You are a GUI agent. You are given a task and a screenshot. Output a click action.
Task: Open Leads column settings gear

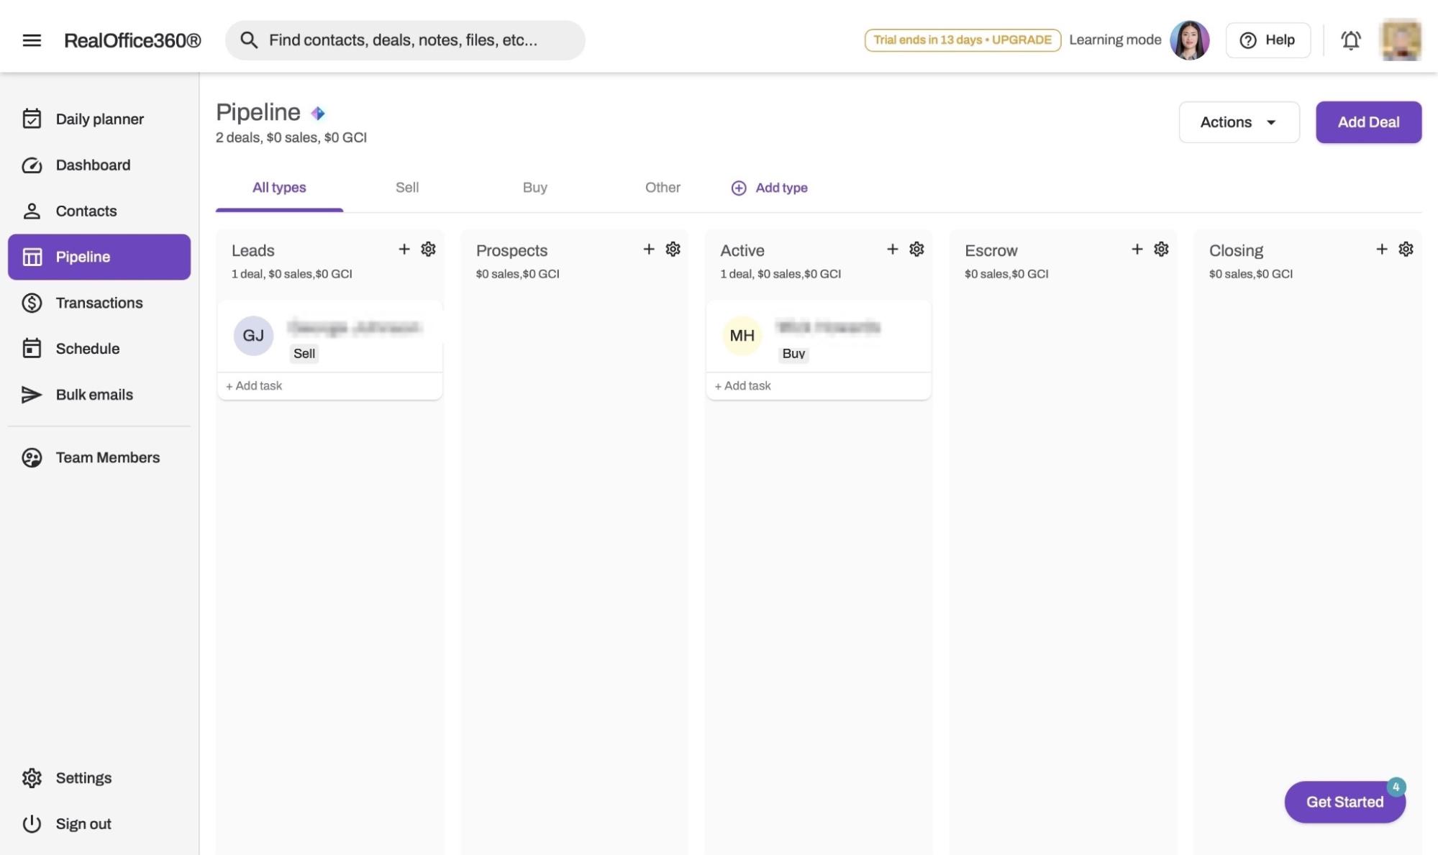click(x=428, y=249)
